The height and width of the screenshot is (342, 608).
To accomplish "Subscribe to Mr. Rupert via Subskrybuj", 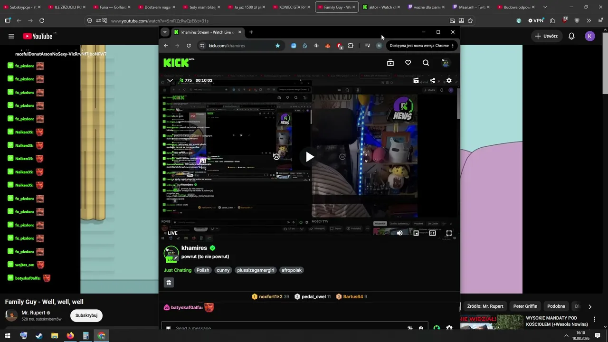I will pyautogui.click(x=86, y=315).
